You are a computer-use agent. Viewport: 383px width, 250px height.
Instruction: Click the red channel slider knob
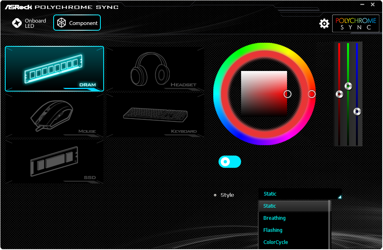click(339, 94)
